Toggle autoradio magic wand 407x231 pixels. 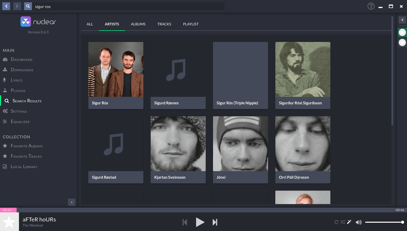pyautogui.click(x=349, y=222)
